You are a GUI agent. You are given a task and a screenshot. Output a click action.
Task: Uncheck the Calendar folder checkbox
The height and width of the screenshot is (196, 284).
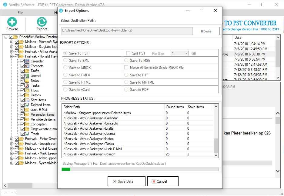(22, 61)
